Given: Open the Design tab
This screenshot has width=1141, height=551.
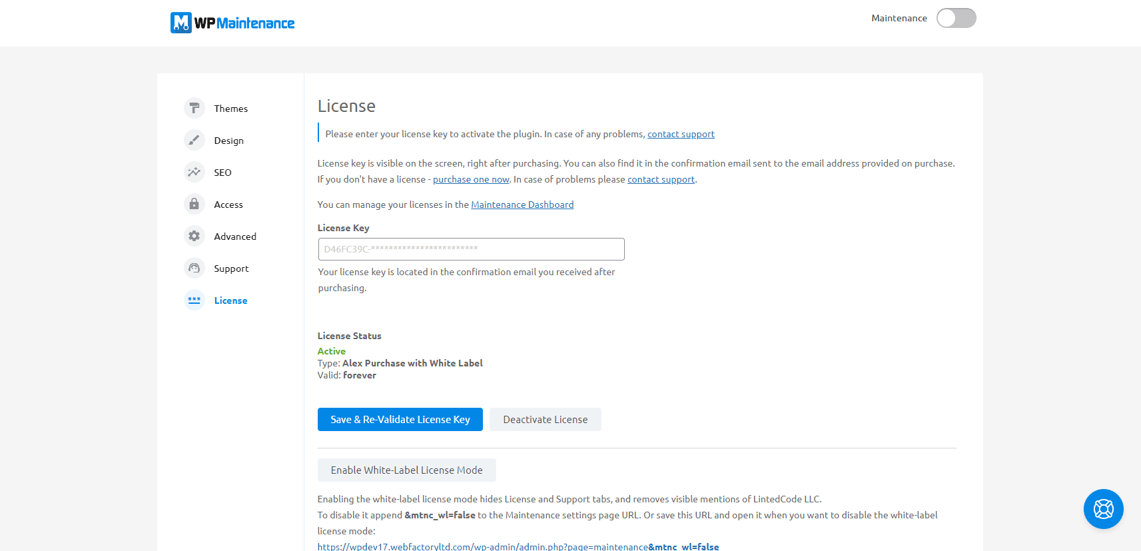Looking at the screenshot, I should pos(228,141).
